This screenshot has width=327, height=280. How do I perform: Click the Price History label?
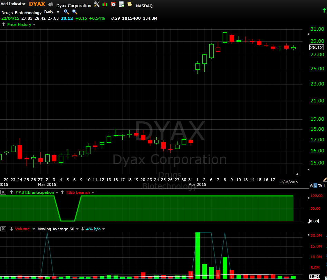coord(19,24)
